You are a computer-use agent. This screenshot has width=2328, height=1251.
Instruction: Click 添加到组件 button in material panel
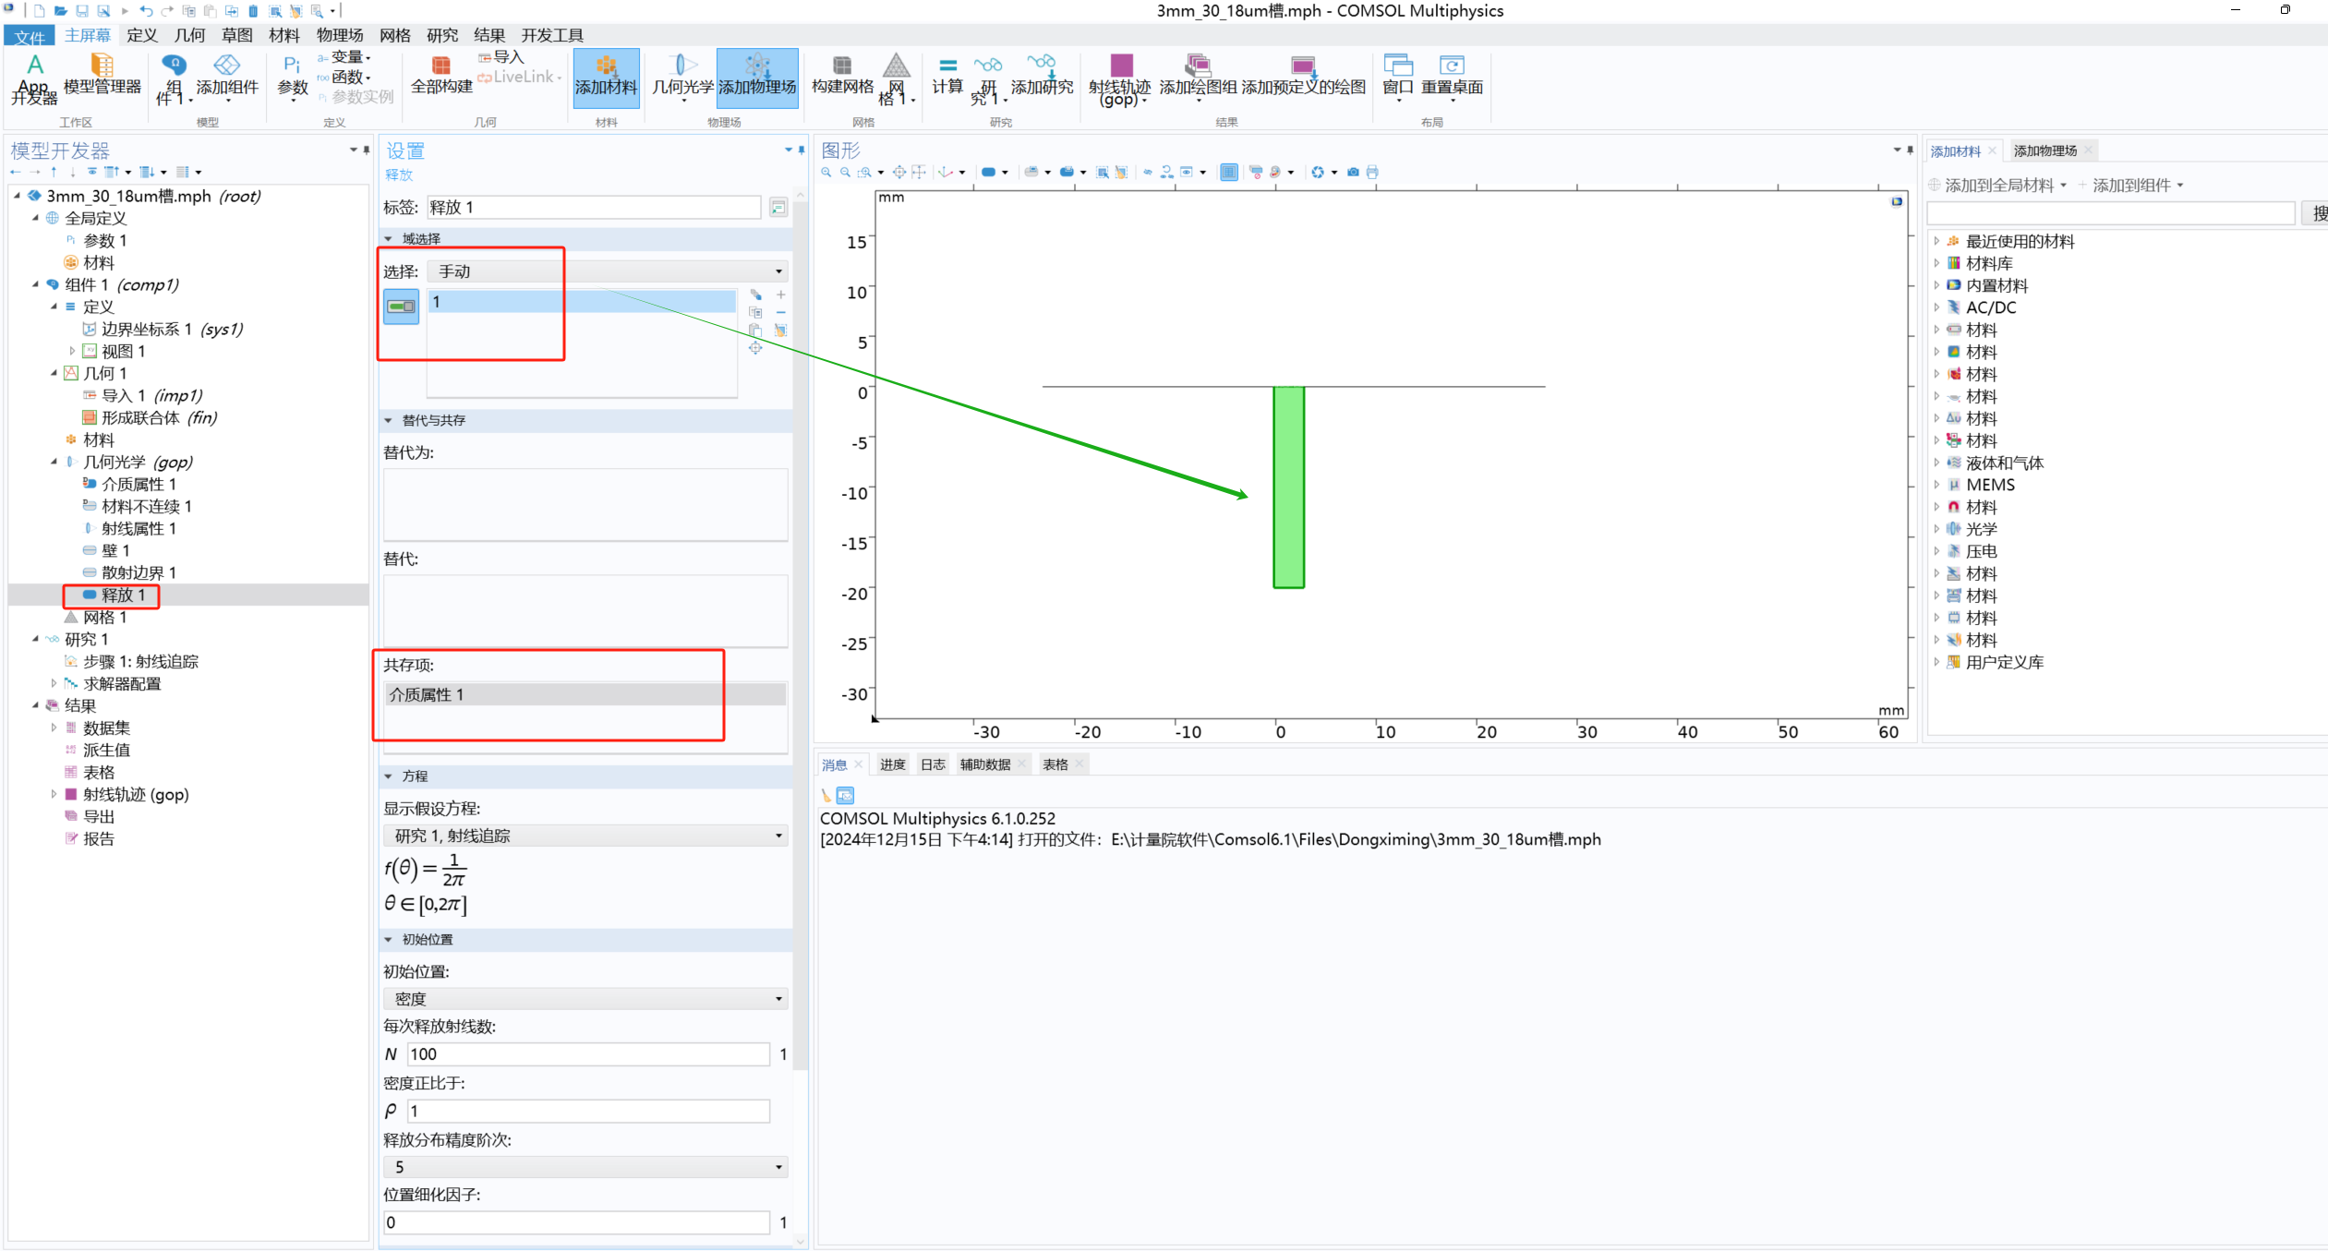pyautogui.click(x=2131, y=186)
